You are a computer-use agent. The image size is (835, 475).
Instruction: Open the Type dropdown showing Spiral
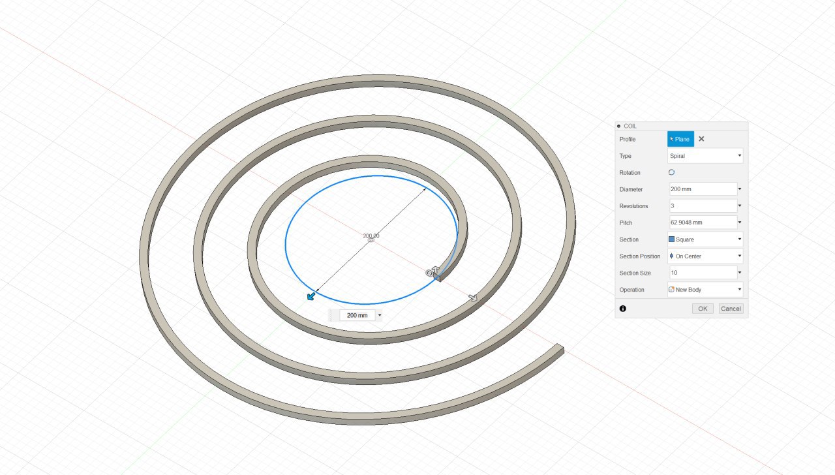coord(705,156)
